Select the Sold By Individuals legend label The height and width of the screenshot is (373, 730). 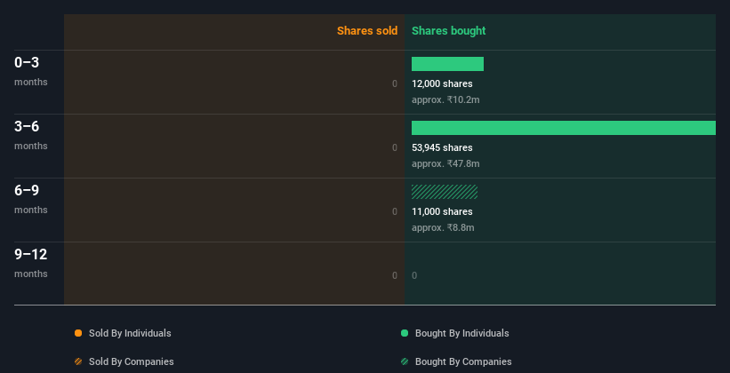pyautogui.click(x=130, y=333)
